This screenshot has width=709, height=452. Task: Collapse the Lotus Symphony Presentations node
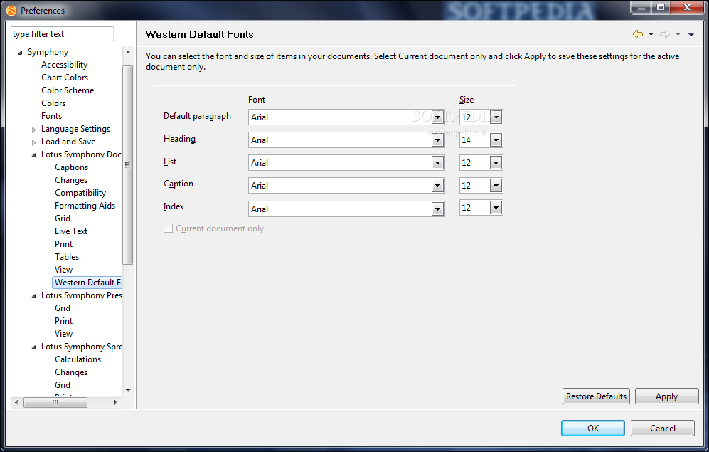pyautogui.click(x=33, y=296)
